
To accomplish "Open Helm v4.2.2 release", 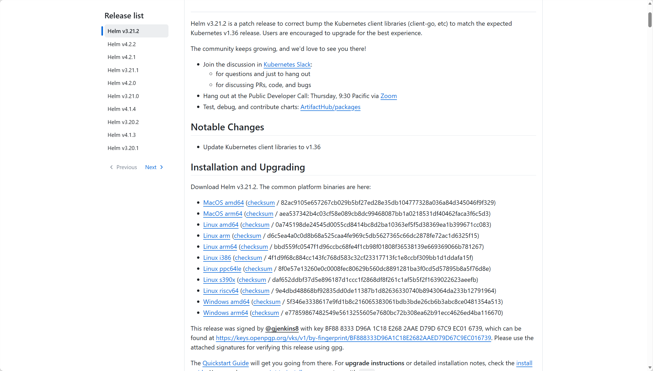I will pyautogui.click(x=122, y=44).
